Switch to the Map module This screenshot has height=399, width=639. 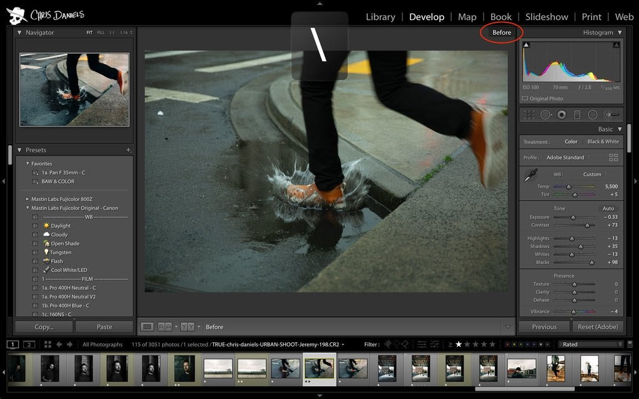[467, 17]
